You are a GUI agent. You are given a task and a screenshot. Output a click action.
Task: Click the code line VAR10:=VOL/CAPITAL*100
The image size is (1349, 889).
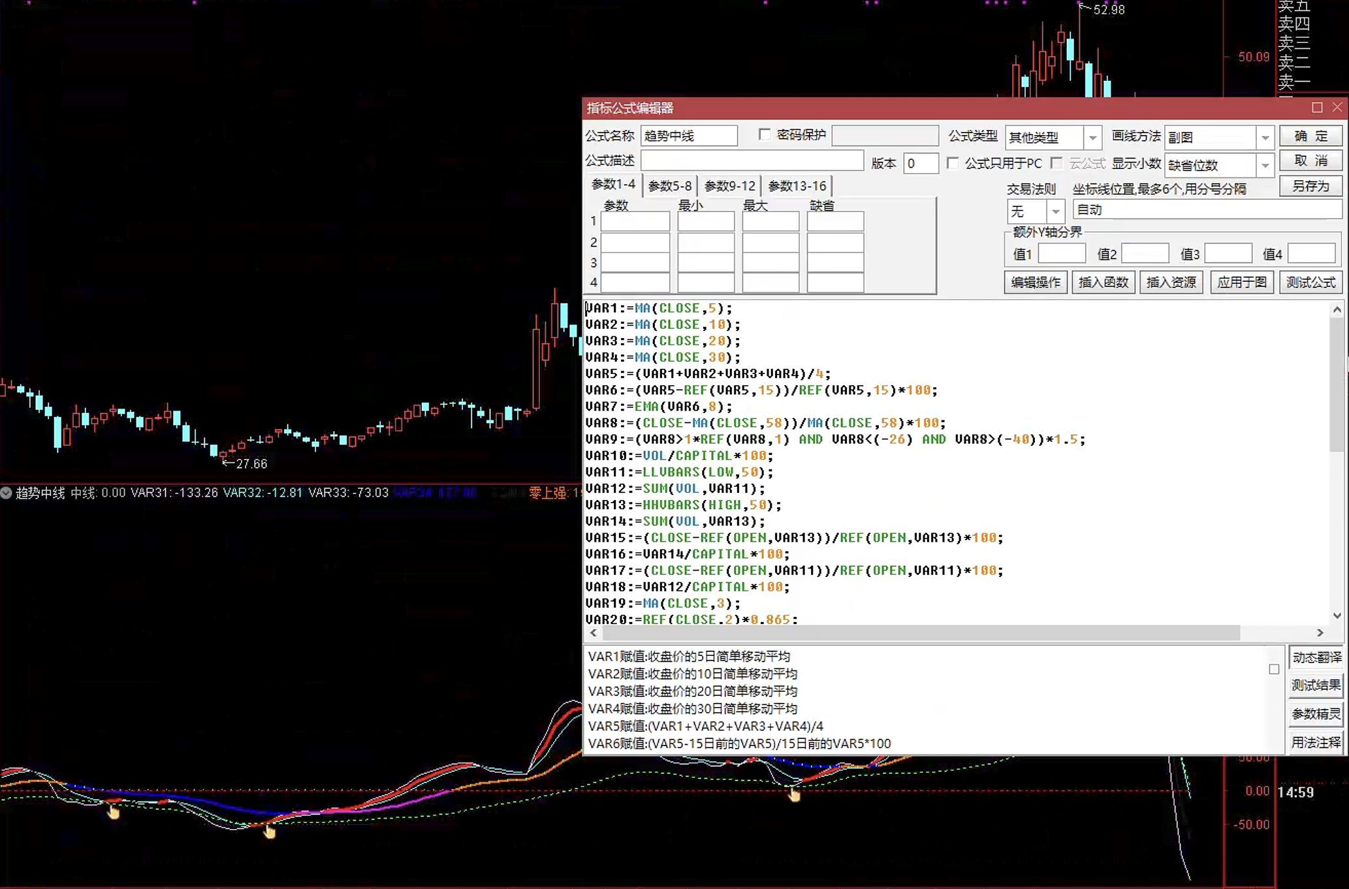[679, 456]
